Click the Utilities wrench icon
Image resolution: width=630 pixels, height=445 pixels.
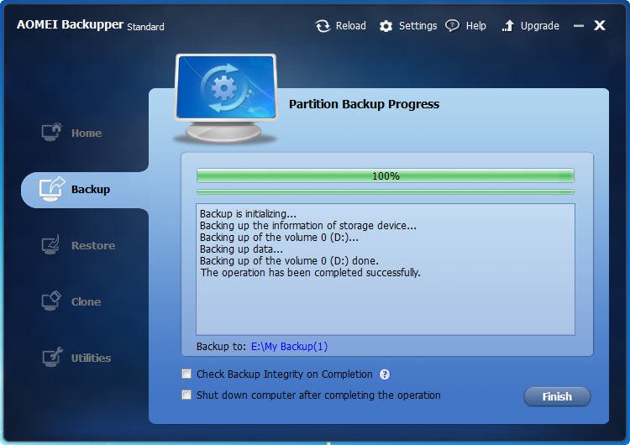(x=52, y=357)
